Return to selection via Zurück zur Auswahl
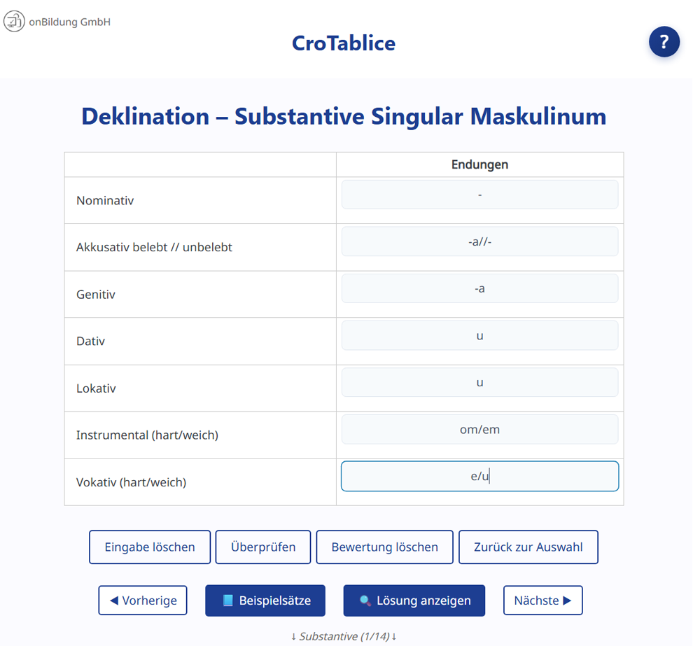Screen dimensions: 693x646 coord(528,547)
